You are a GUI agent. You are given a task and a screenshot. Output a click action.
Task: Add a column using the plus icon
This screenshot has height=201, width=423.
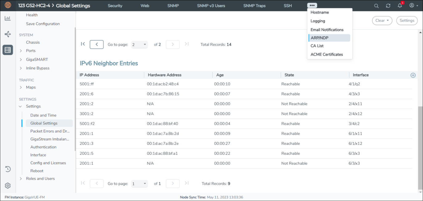[413, 75]
